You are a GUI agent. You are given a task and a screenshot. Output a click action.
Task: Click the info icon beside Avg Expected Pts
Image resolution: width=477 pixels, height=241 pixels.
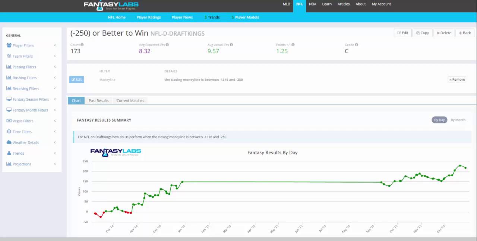(x=167, y=45)
